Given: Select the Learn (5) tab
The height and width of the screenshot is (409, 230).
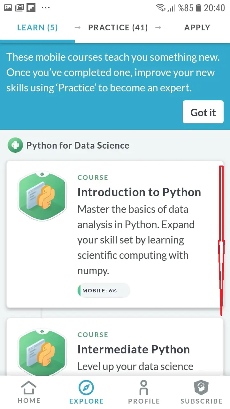Looking at the screenshot, I should [x=37, y=28].
